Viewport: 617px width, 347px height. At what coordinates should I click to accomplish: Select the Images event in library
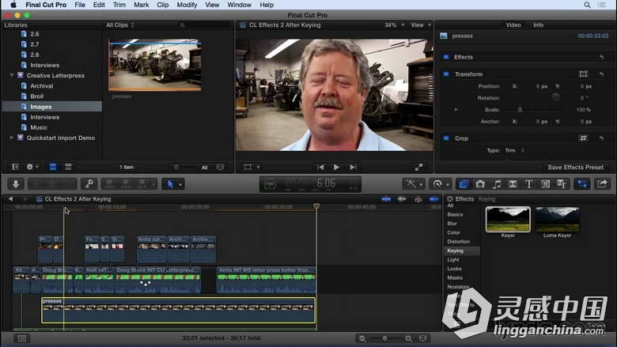pyautogui.click(x=52, y=107)
